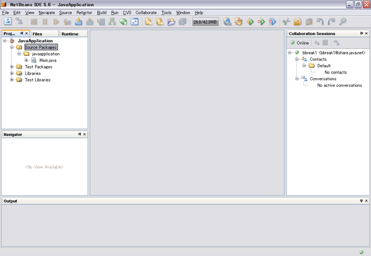371x256 pixels.
Task: Click the blue window with arrows toolbar icon
Action: click(135, 22)
